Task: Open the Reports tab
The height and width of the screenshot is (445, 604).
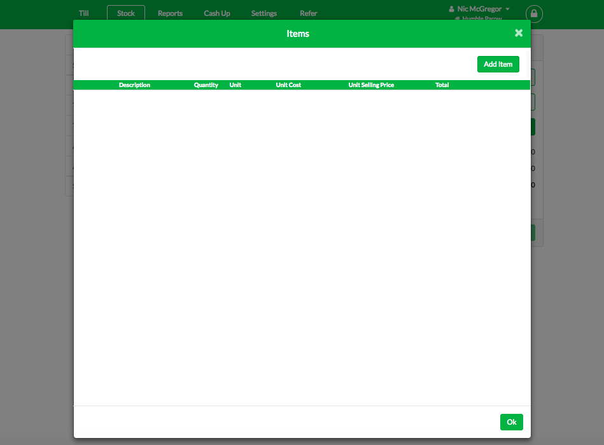Action: pyautogui.click(x=170, y=13)
